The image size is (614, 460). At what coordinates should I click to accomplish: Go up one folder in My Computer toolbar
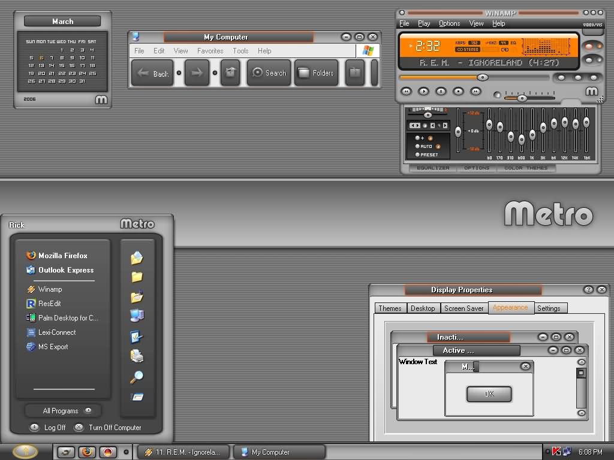[230, 72]
